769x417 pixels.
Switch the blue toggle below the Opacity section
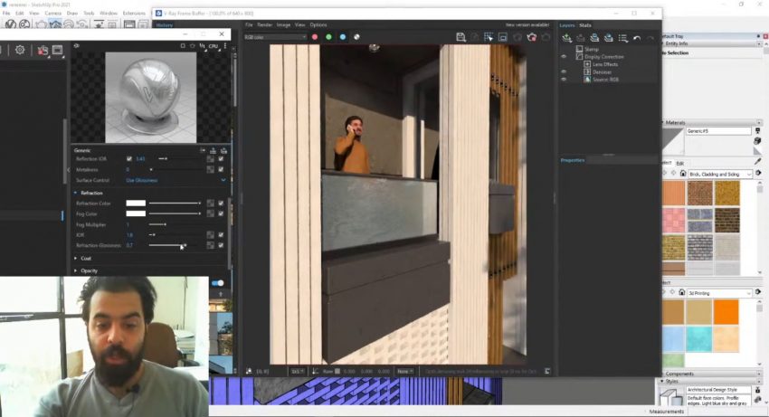tap(218, 283)
